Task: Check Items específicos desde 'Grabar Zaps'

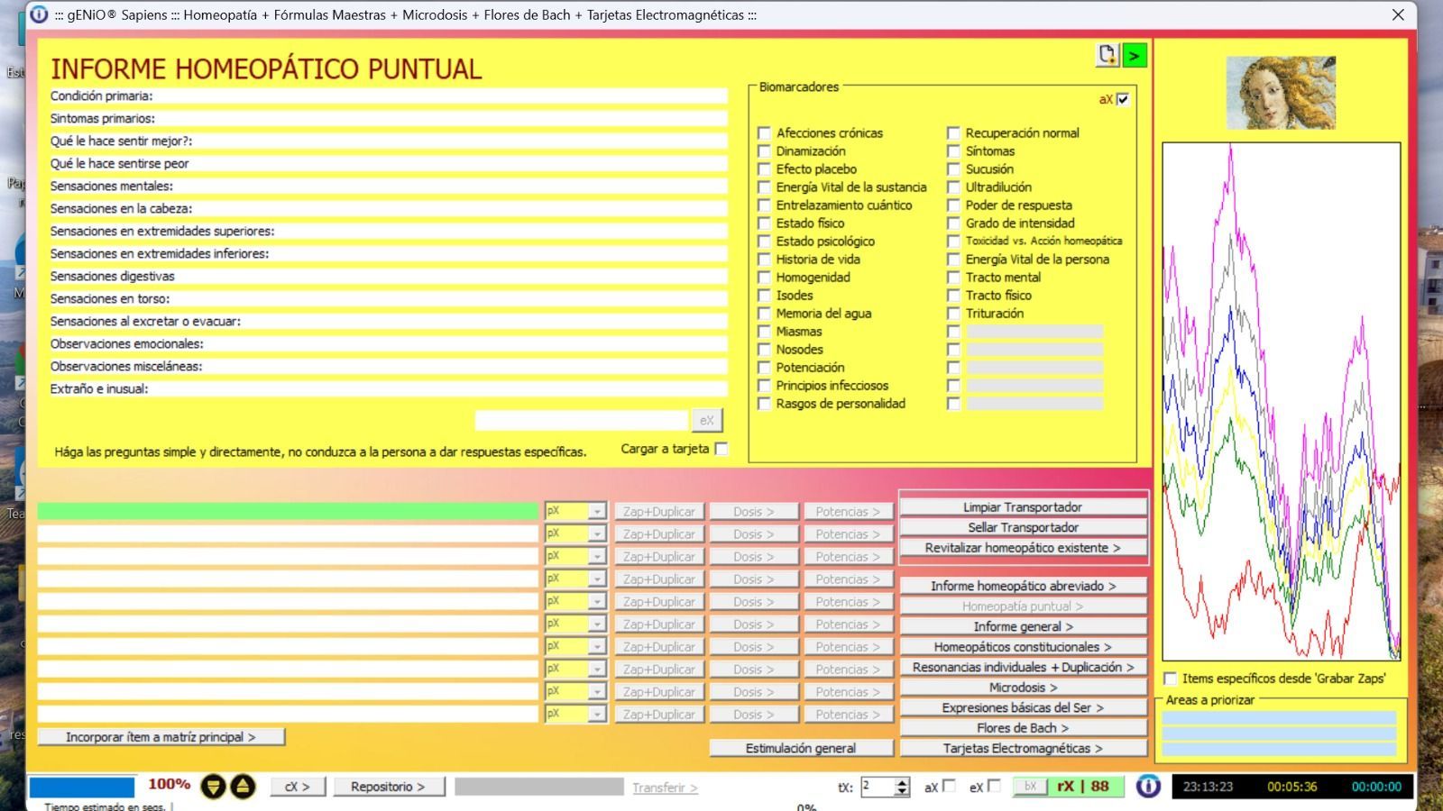Action: [x=1171, y=679]
